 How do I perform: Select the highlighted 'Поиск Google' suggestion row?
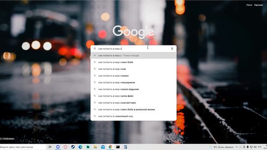[x=133, y=55]
